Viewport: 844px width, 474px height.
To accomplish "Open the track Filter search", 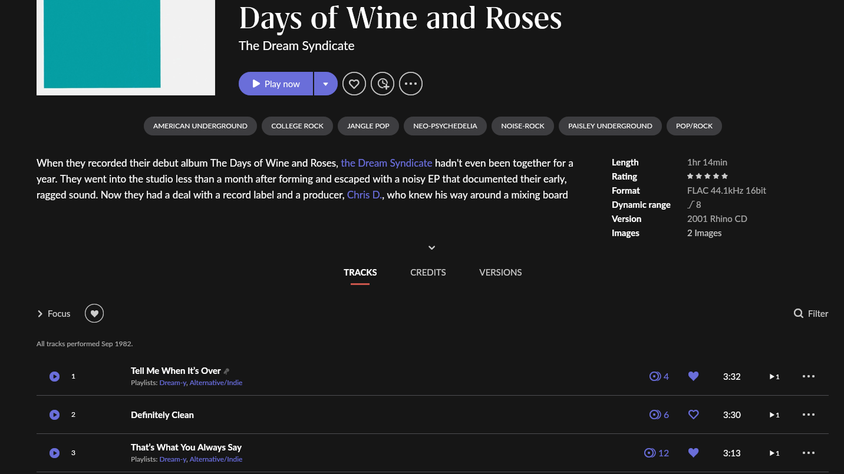I will 811,313.
